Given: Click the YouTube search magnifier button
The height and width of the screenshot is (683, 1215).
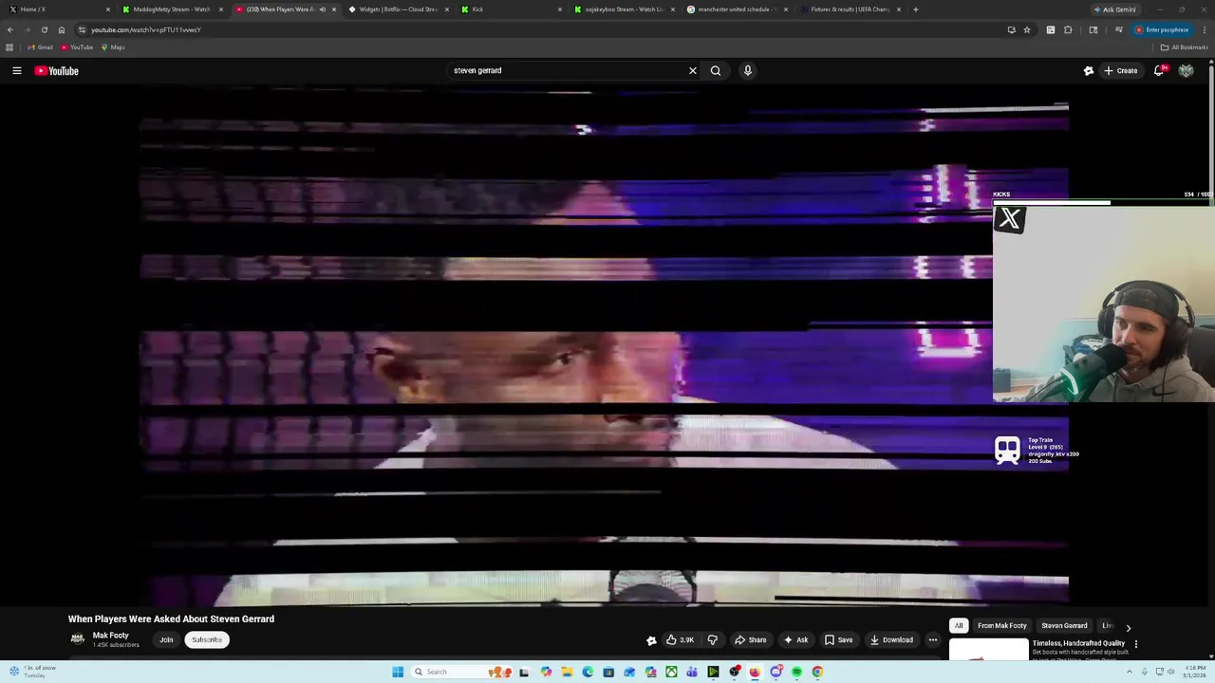Looking at the screenshot, I should (x=716, y=70).
